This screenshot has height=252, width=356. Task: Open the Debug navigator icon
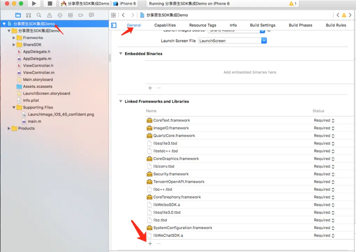point(70,15)
